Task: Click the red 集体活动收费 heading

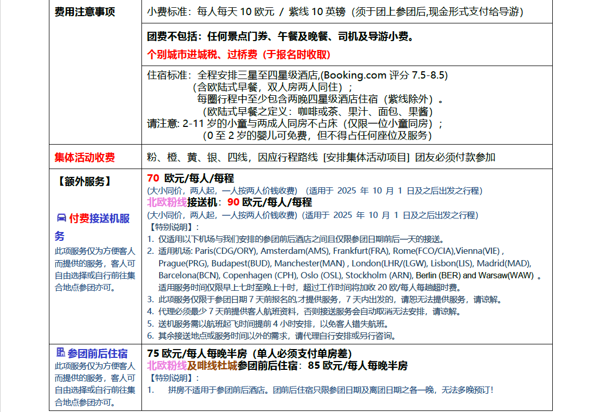Action: [x=85, y=158]
